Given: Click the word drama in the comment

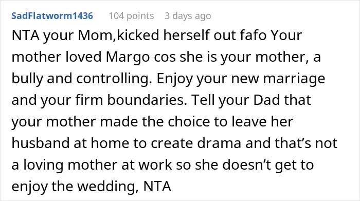Looking at the screenshot, I should [x=219, y=143].
